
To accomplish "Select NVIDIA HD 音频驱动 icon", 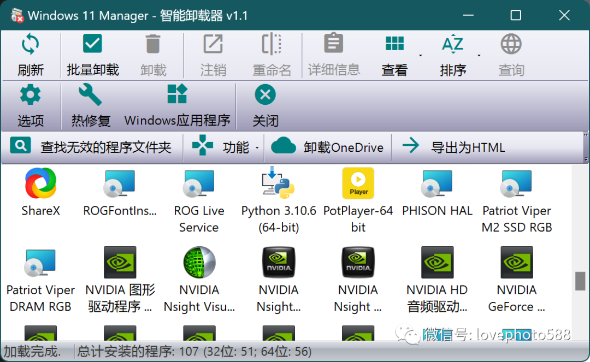I will click(437, 263).
